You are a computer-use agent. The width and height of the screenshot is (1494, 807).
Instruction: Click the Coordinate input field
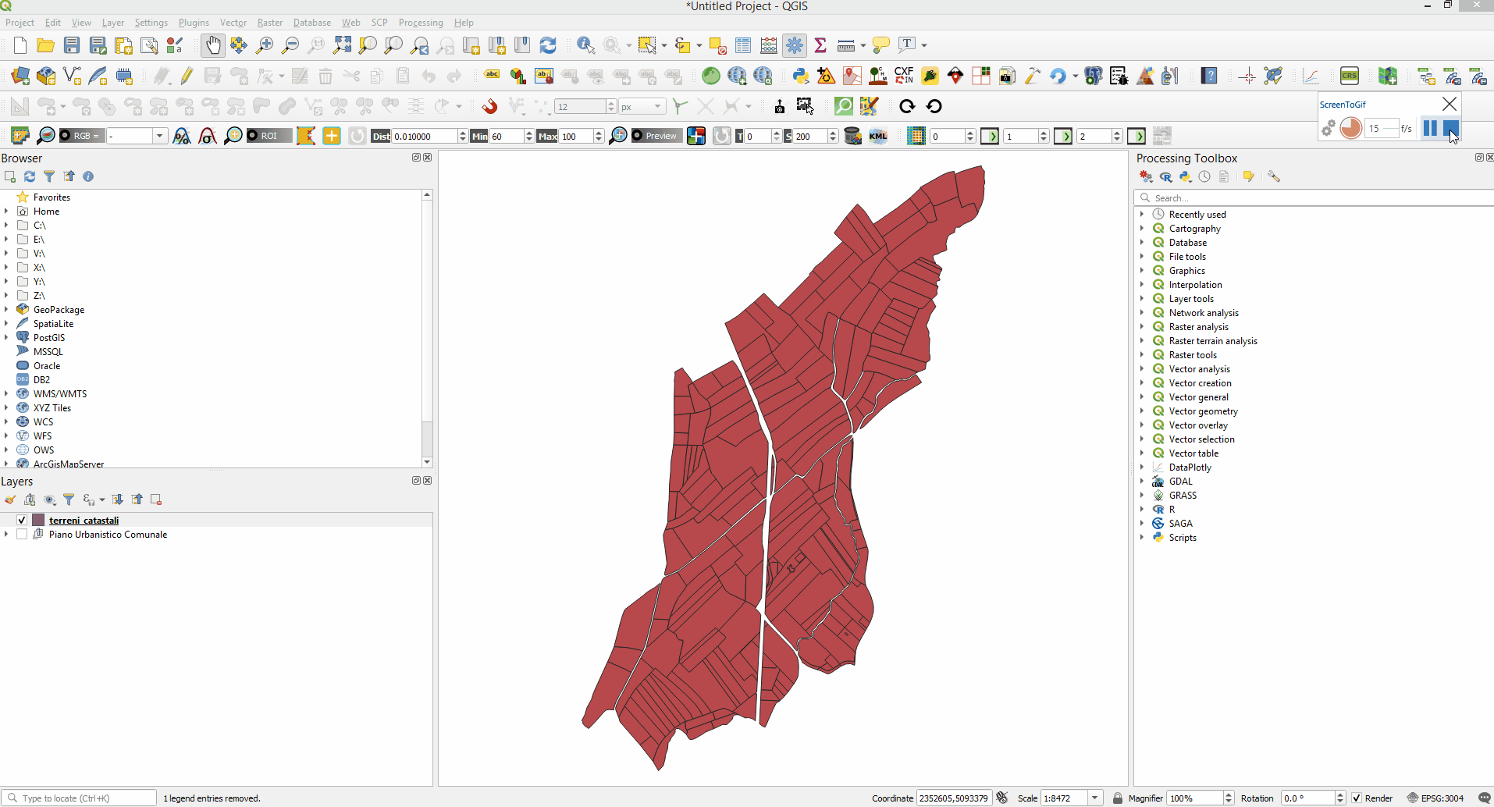pos(954,798)
